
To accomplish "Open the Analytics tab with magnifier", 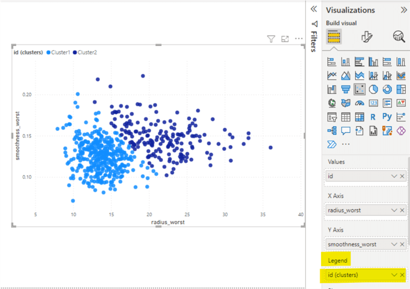I will pos(398,36).
